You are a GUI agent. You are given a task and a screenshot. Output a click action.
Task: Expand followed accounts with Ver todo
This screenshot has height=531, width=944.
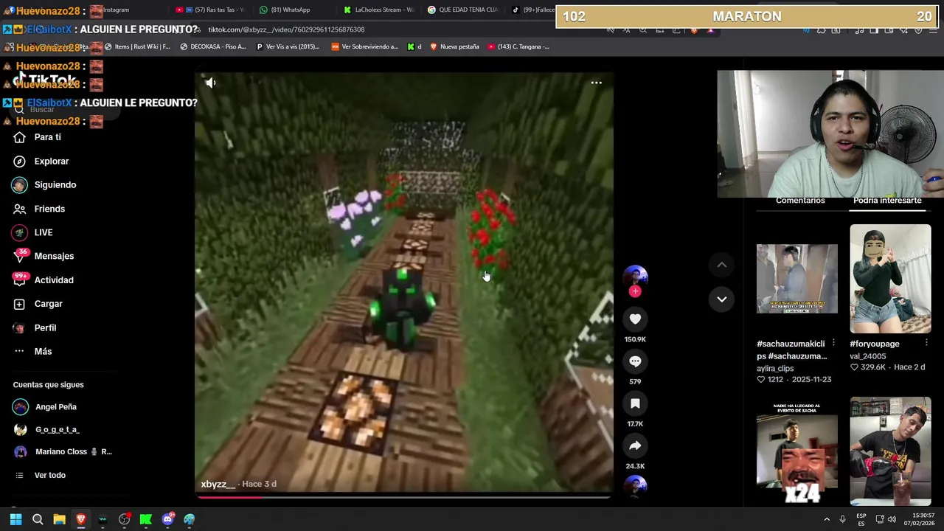click(49, 475)
